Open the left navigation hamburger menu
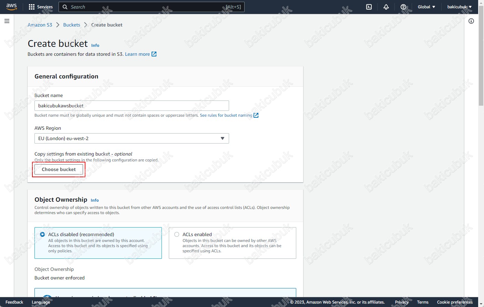 7,21
